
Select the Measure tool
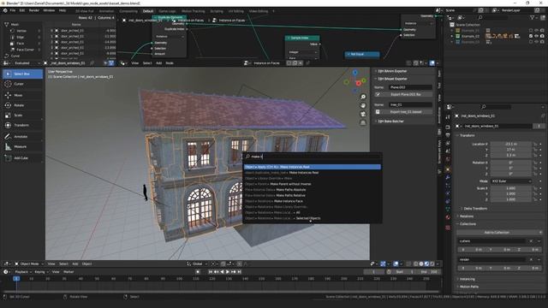click(23, 146)
